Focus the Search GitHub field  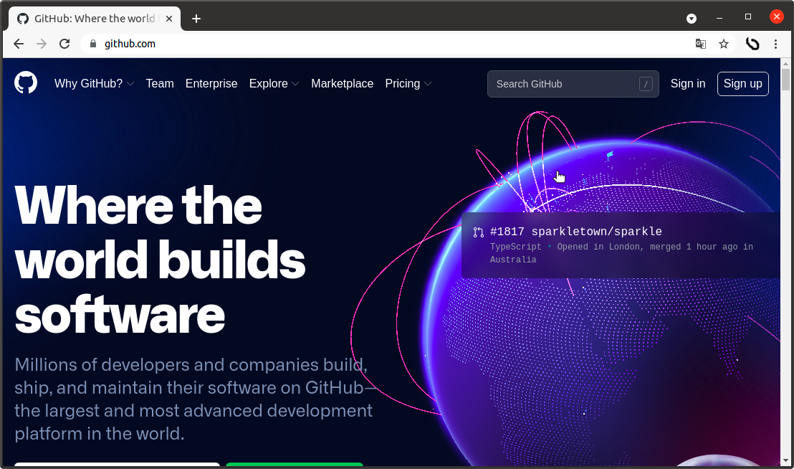click(573, 84)
